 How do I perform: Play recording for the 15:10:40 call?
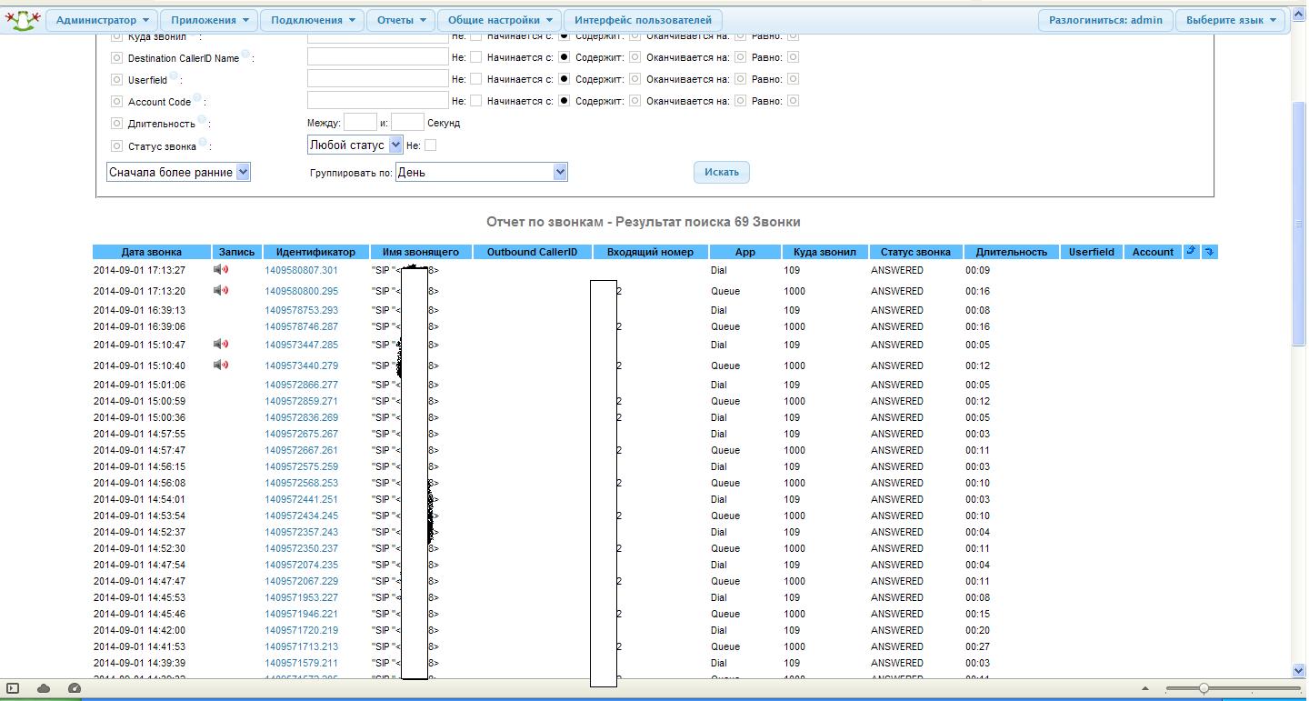[221, 366]
